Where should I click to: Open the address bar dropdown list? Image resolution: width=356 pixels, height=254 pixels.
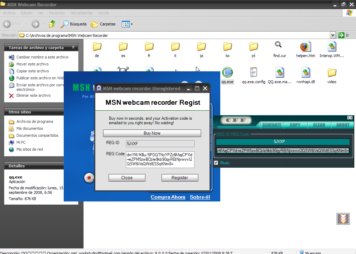(332, 35)
